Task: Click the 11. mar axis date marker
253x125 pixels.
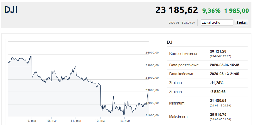Action: pyautogui.click(x=76, y=121)
